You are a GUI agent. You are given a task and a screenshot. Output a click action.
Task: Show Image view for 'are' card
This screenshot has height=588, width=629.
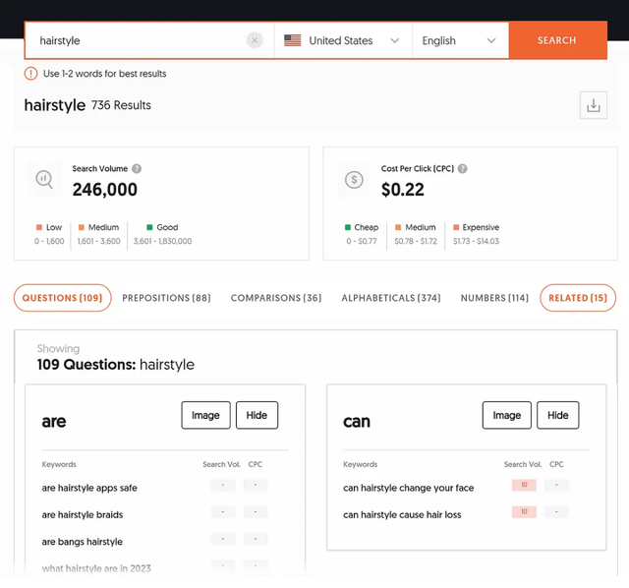(x=205, y=415)
